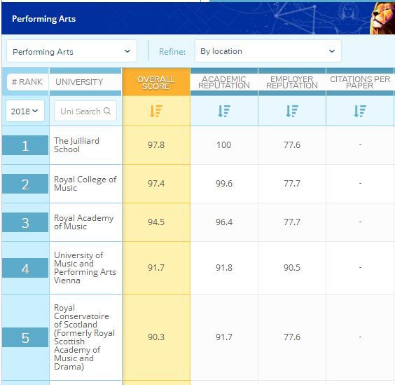The width and height of the screenshot is (395, 385).
Task: Open the 2018 year dropdown
Action: [25, 111]
